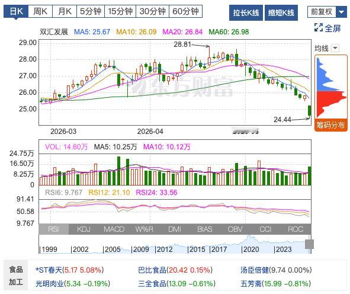Viewport: 350px width, 294px height.
Task: Click the MA10: 26.09 legend text
Action: pyautogui.click(x=136, y=32)
